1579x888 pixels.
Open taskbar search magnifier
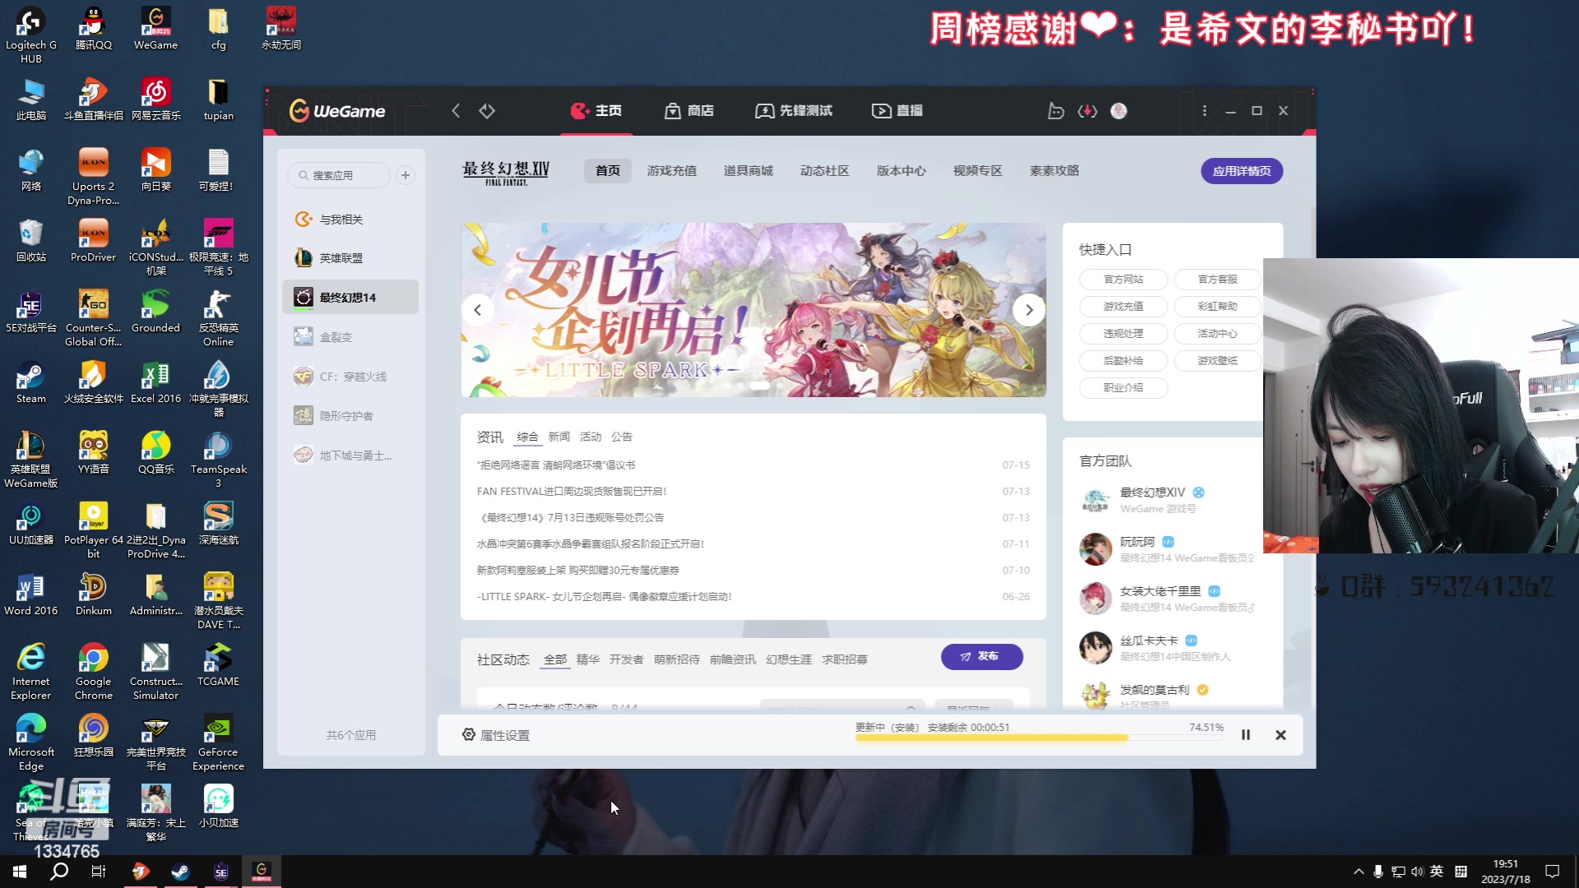(x=59, y=872)
